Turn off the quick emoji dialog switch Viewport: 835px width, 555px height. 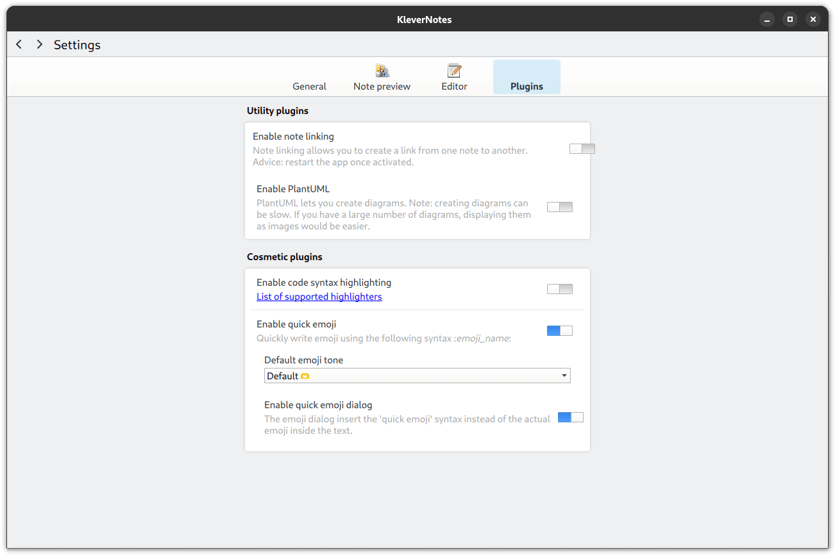click(570, 417)
